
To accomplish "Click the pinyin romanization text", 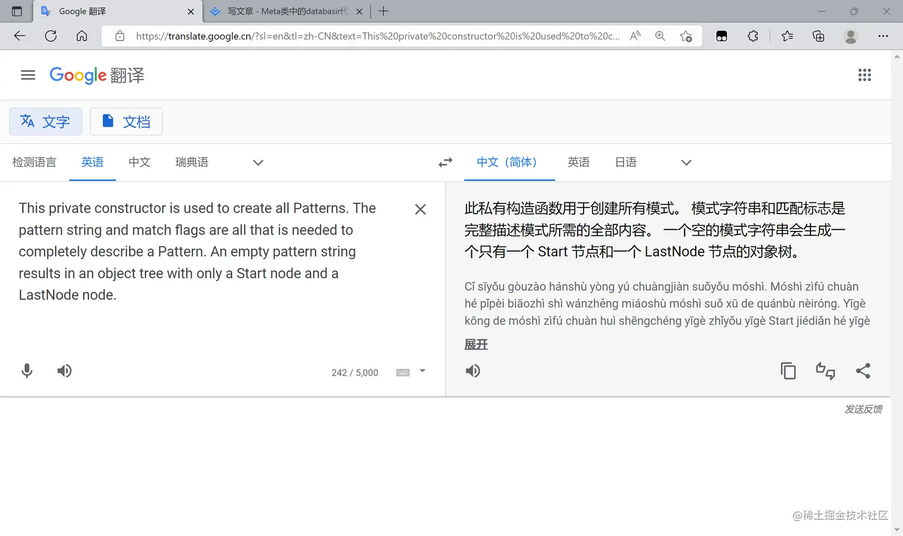I will click(667, 304).
